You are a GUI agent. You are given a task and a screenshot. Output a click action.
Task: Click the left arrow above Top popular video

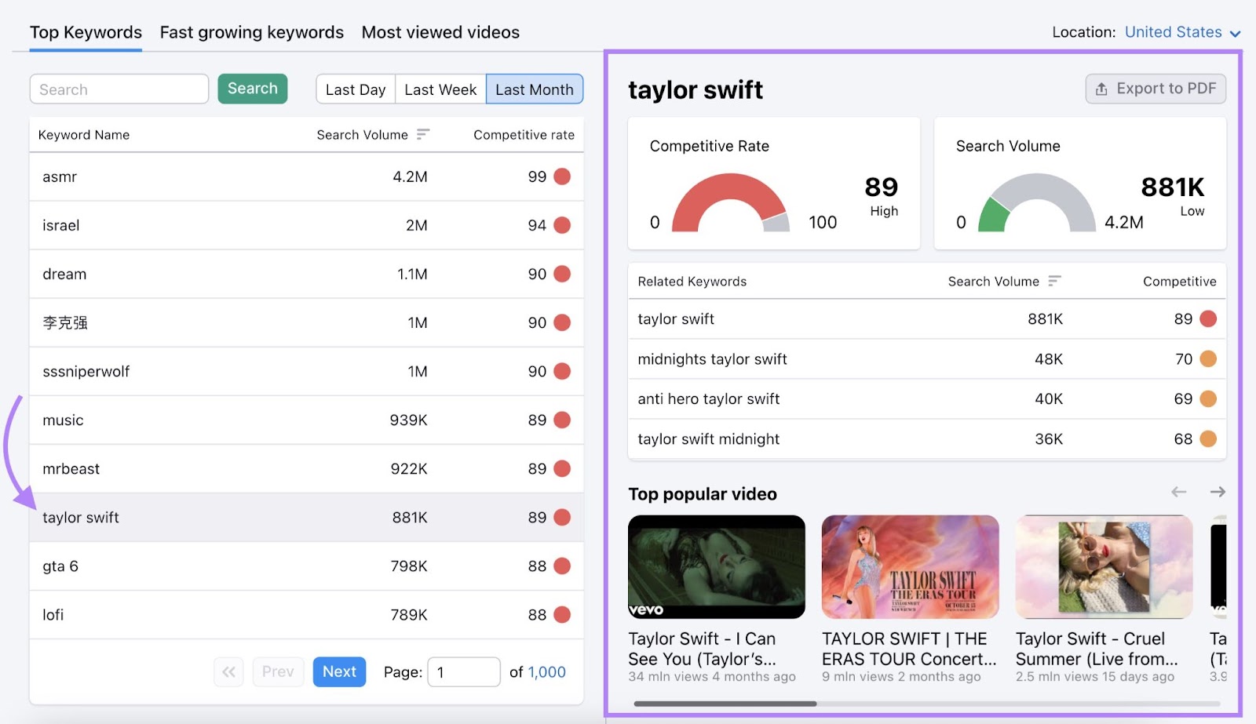(x=1178, y=492)
